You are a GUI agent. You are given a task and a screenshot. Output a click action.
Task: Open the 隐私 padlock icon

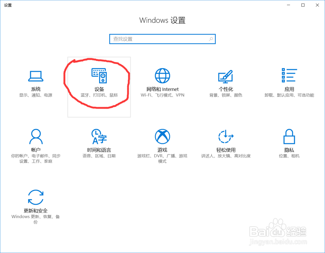coord(289,136)
